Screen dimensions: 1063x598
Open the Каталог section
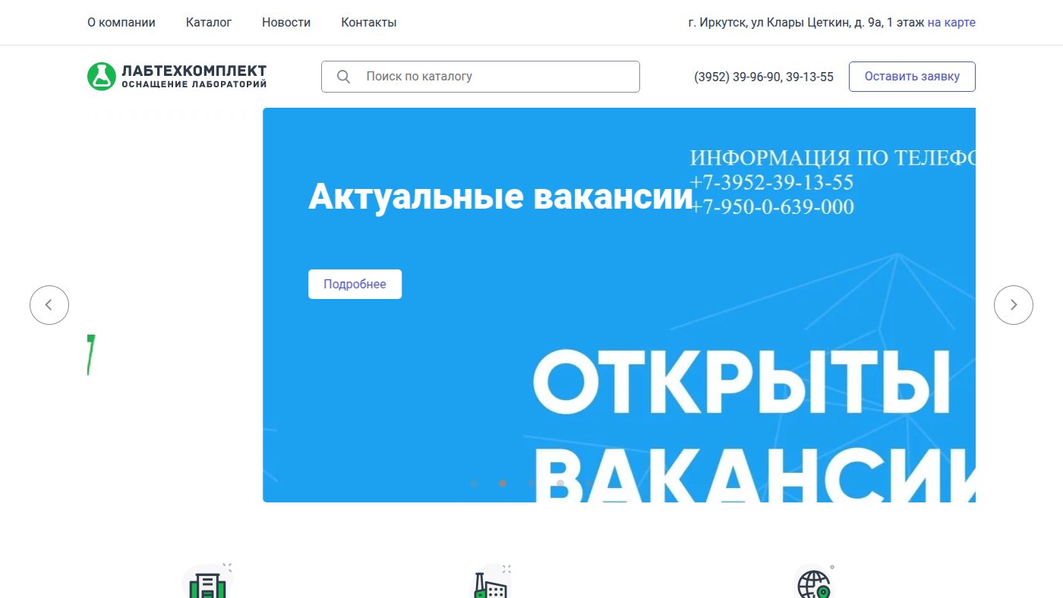click(209, 23)
